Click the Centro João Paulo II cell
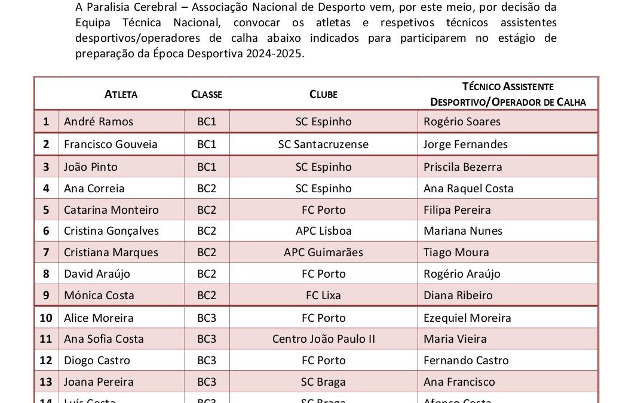This screenshot has height=403, width=632. click(x=323, y=339)
